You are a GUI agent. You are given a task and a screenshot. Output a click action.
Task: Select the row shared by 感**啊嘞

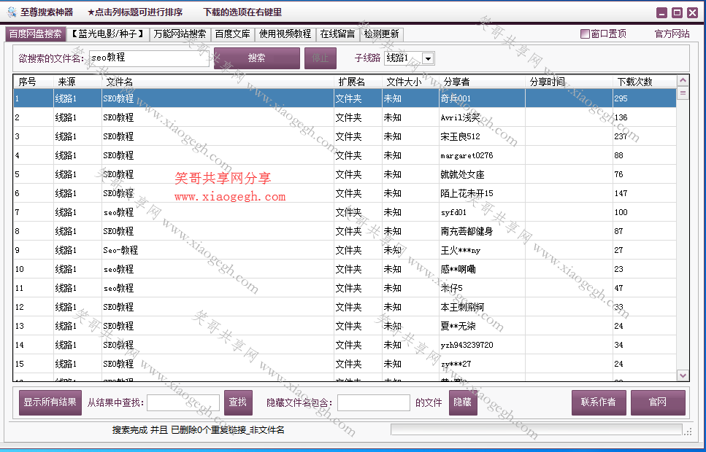[x=345, y=269]
